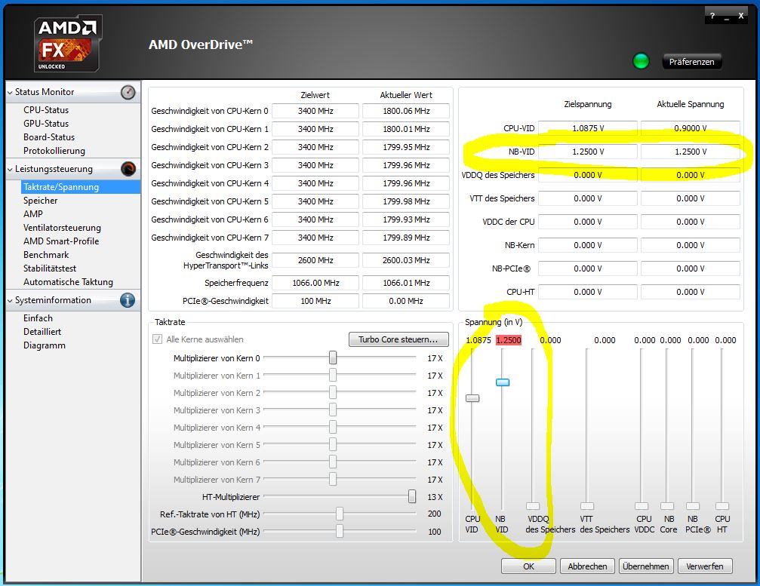Click the 1.0875 CPU VID slider value

tap(478, 340)
